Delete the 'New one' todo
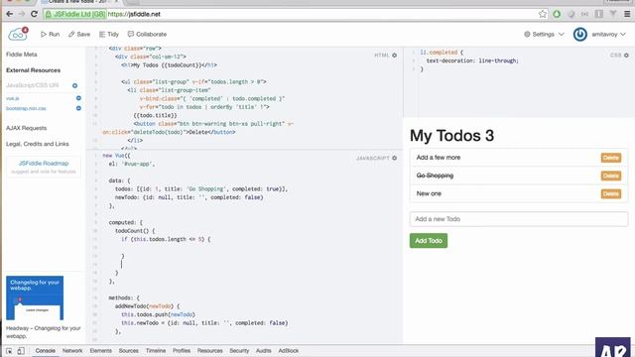This screenshot has width=635, height=357. click(611, 194)
